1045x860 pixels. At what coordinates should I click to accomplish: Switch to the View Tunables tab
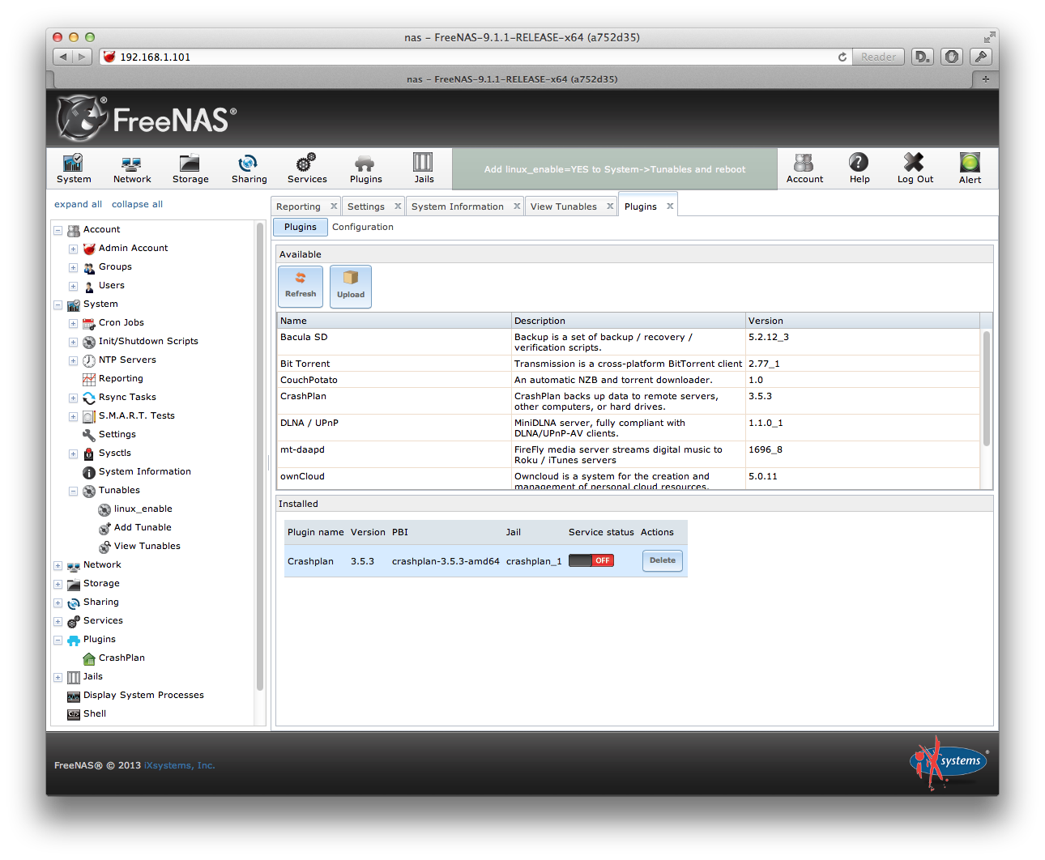(564, 206)
